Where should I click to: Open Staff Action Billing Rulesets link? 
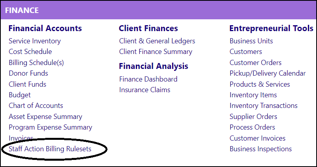50,149
